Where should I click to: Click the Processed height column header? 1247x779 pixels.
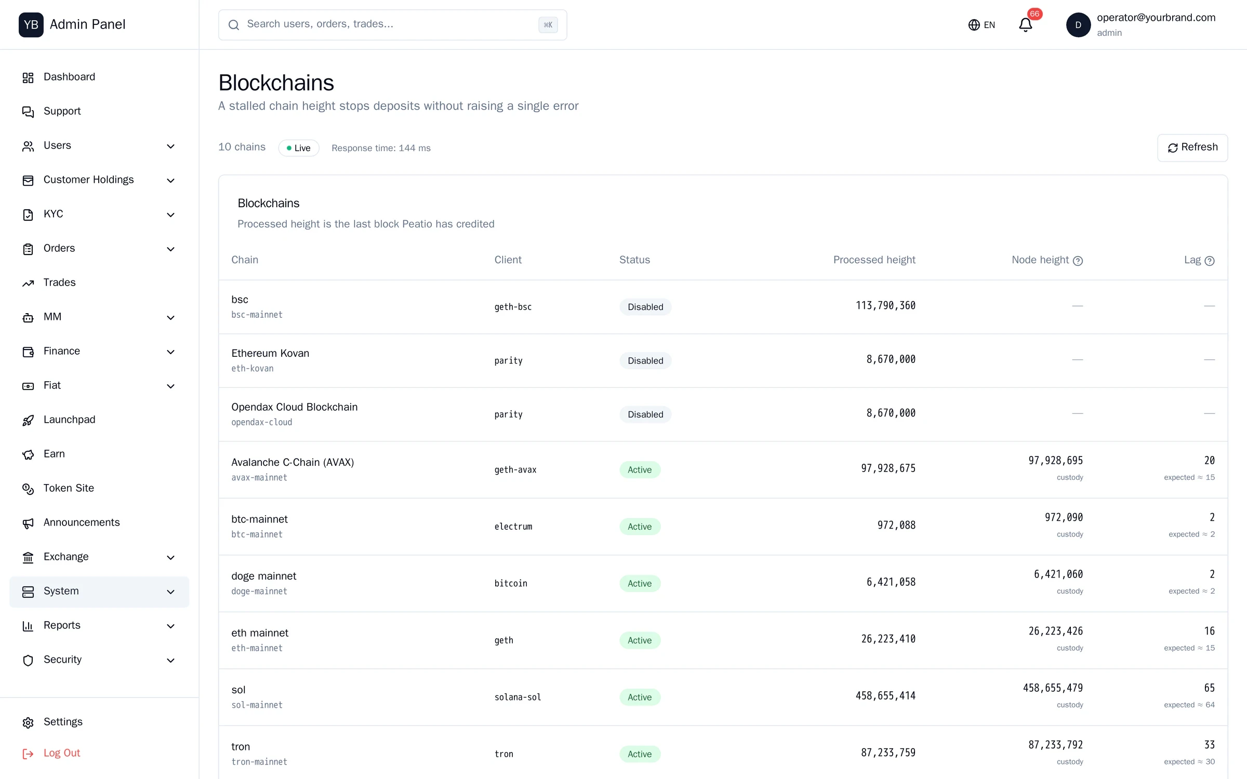tap(874, 260)
